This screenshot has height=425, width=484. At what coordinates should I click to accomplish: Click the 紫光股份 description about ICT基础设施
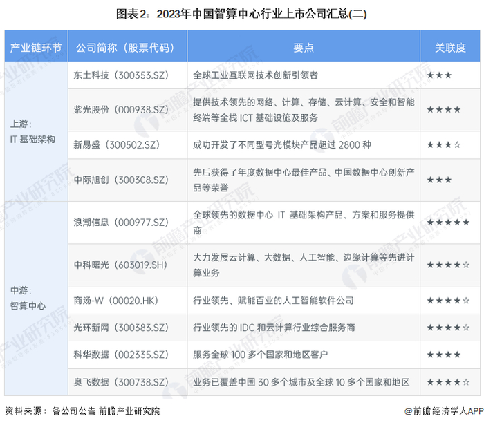[304, 110]
